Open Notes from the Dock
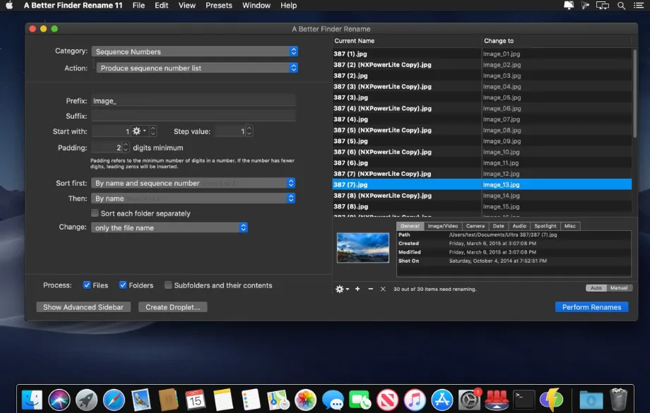 [x=223, y=400]
